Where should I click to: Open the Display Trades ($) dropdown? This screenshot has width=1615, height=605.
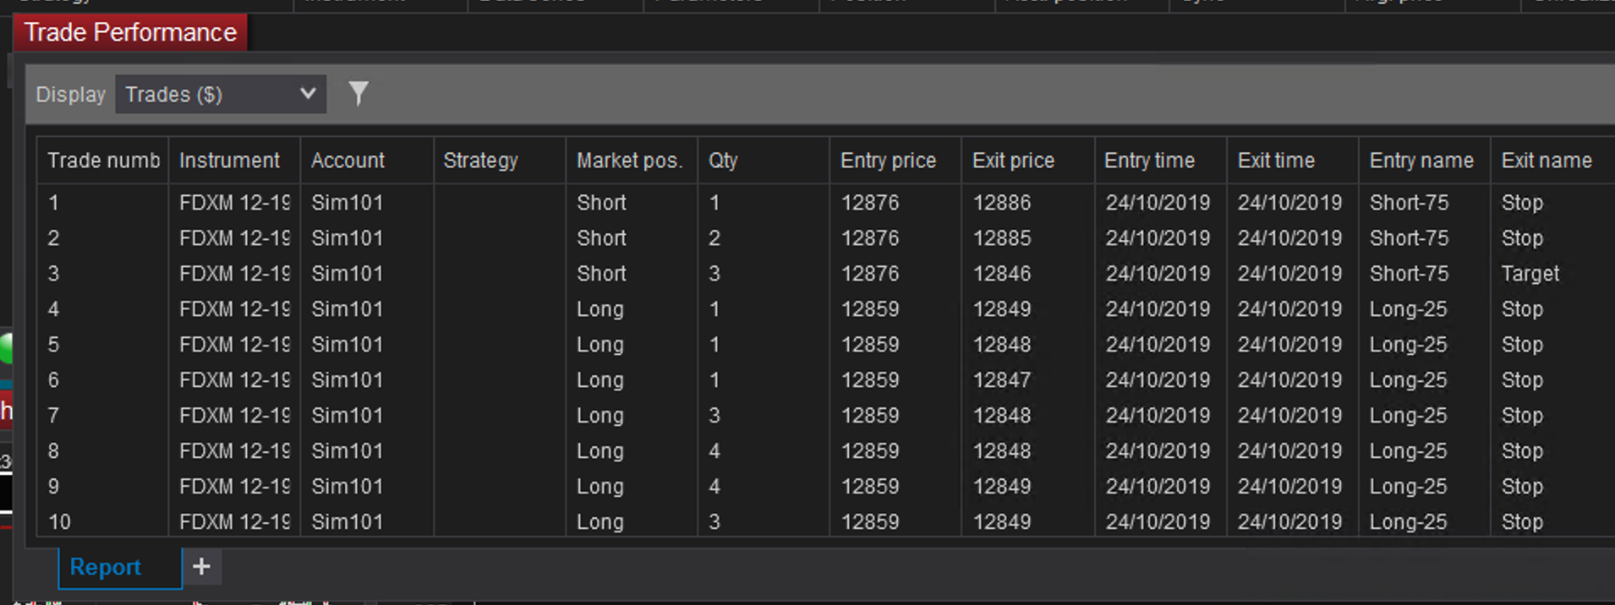point(220,95)
